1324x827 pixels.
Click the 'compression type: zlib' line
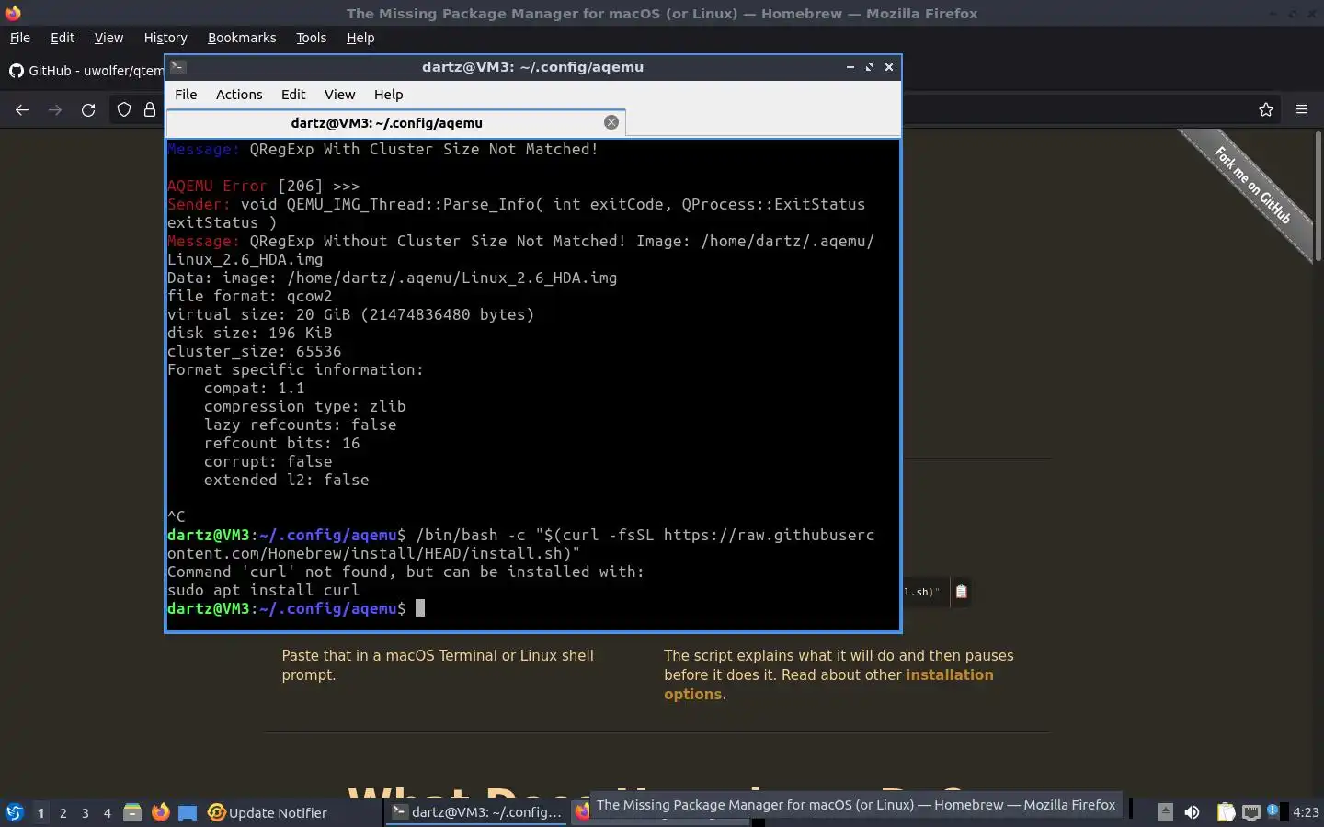click(x=304, y=406)
